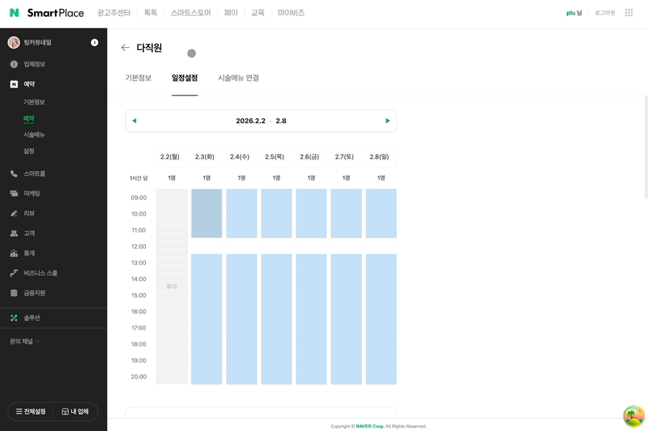
Task: Select the 2.2(월) column header
Action: [x=170, y=156]
